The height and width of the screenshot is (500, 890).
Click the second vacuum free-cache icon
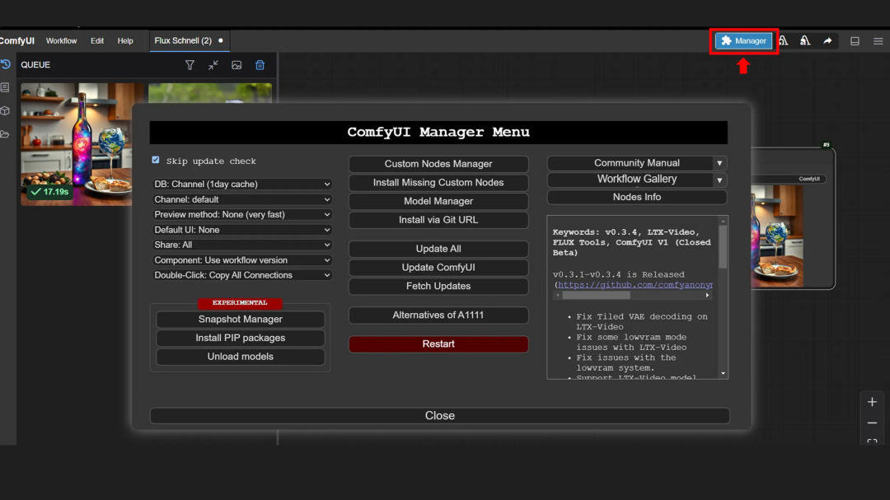(x=805, y=41)
